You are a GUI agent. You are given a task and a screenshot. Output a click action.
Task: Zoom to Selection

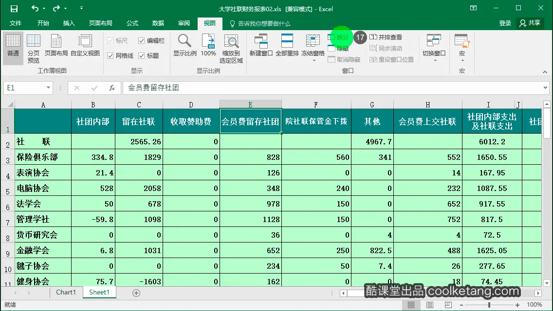tap(231, 49)
